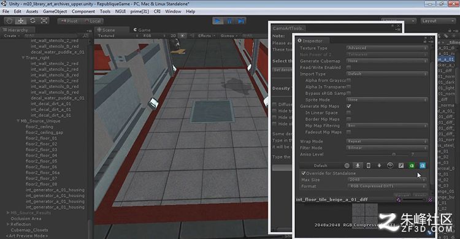Open the Max Size dropdown
This screenshot has height=239, width=460.
point(386,180)
